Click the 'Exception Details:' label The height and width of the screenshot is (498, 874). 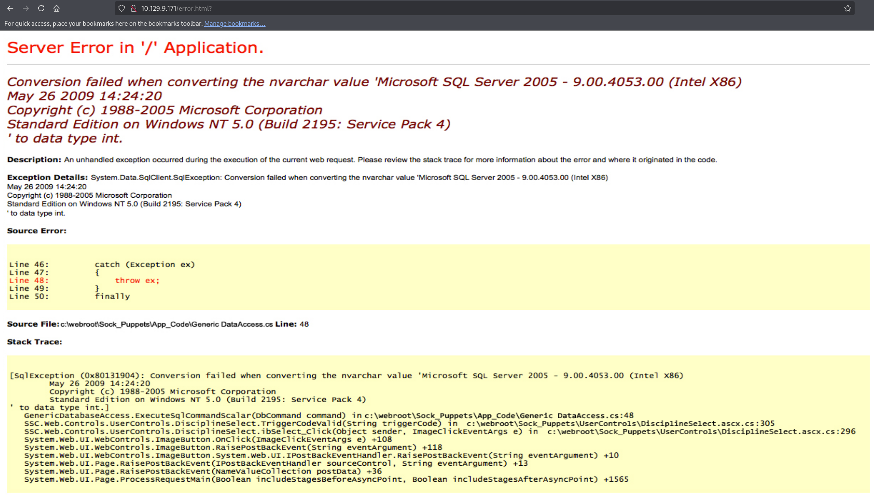pos(47,177)
